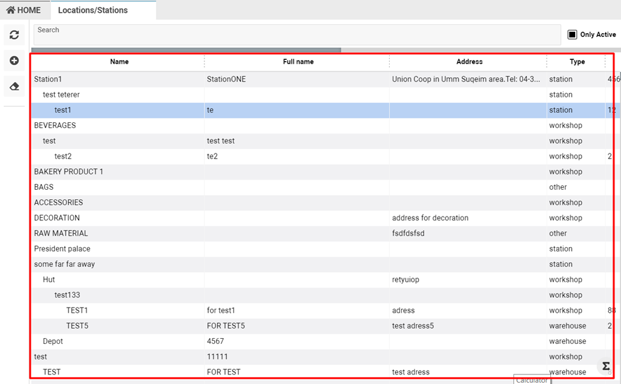Toggle the Only Active checkbox
This screenshot has height=384, width=621.
click(572, 34)
